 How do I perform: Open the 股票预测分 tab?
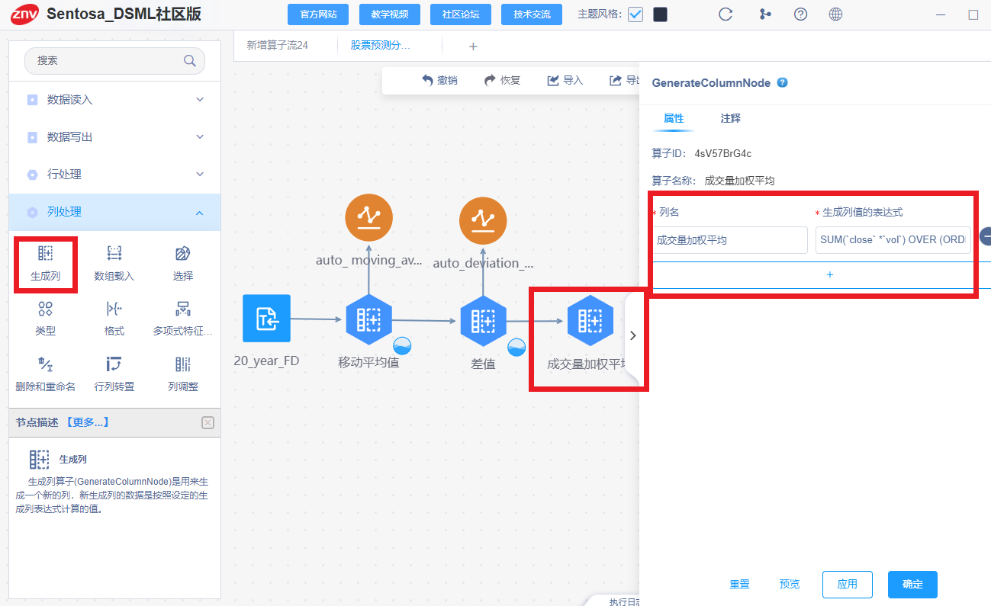coord(381,46)
